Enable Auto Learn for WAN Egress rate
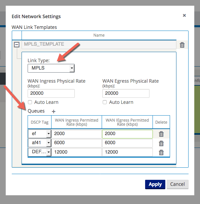Screen dimensions: 200x204 (x=105, y=102)
